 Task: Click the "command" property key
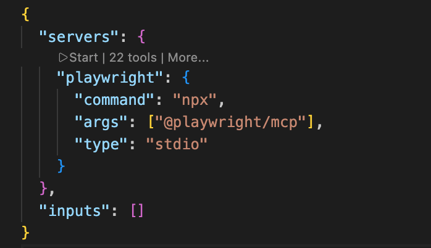[114, 100]
